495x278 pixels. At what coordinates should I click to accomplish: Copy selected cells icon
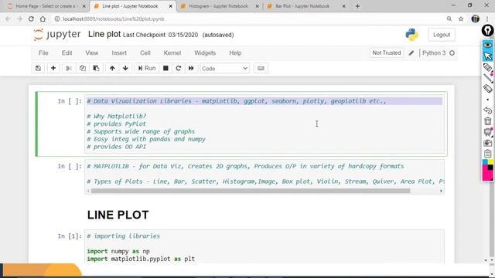coord(83,69)
